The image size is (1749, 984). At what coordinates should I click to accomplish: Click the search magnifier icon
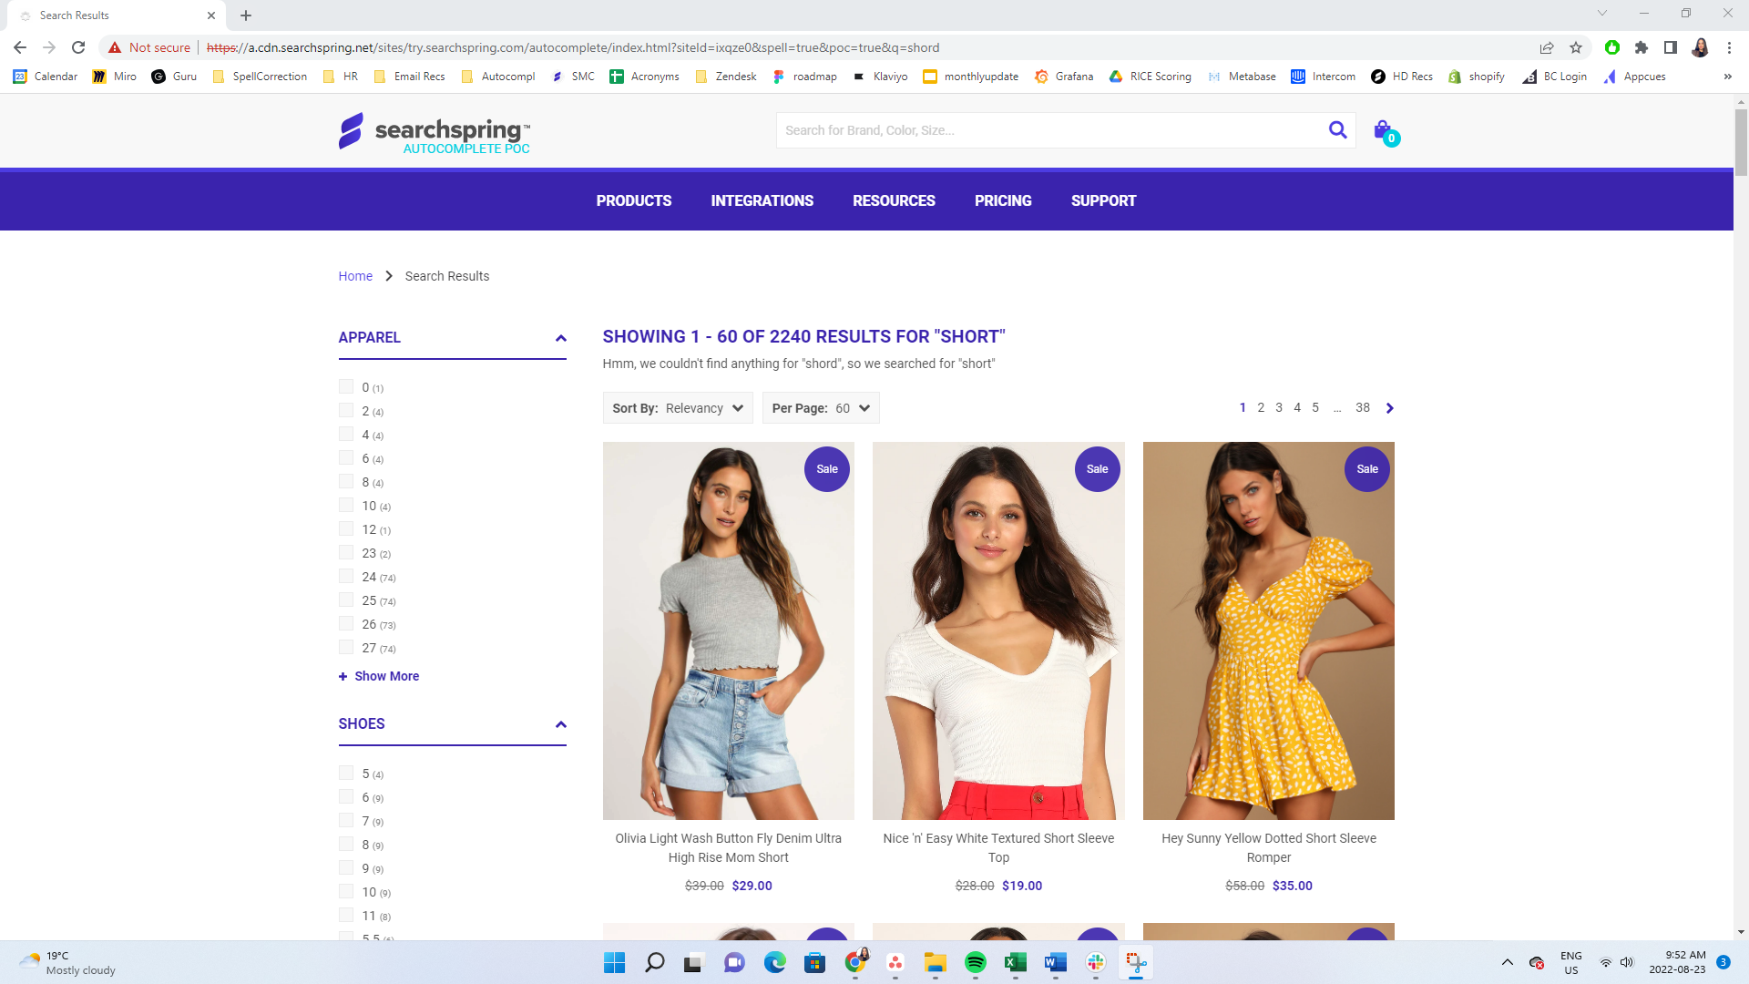[1337, 129]
